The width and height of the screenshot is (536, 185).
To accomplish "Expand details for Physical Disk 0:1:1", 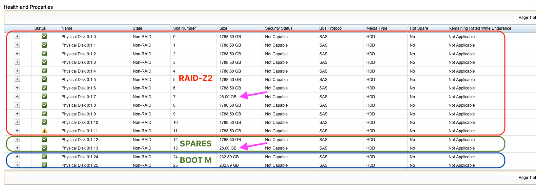I will [x=17, y=45].
